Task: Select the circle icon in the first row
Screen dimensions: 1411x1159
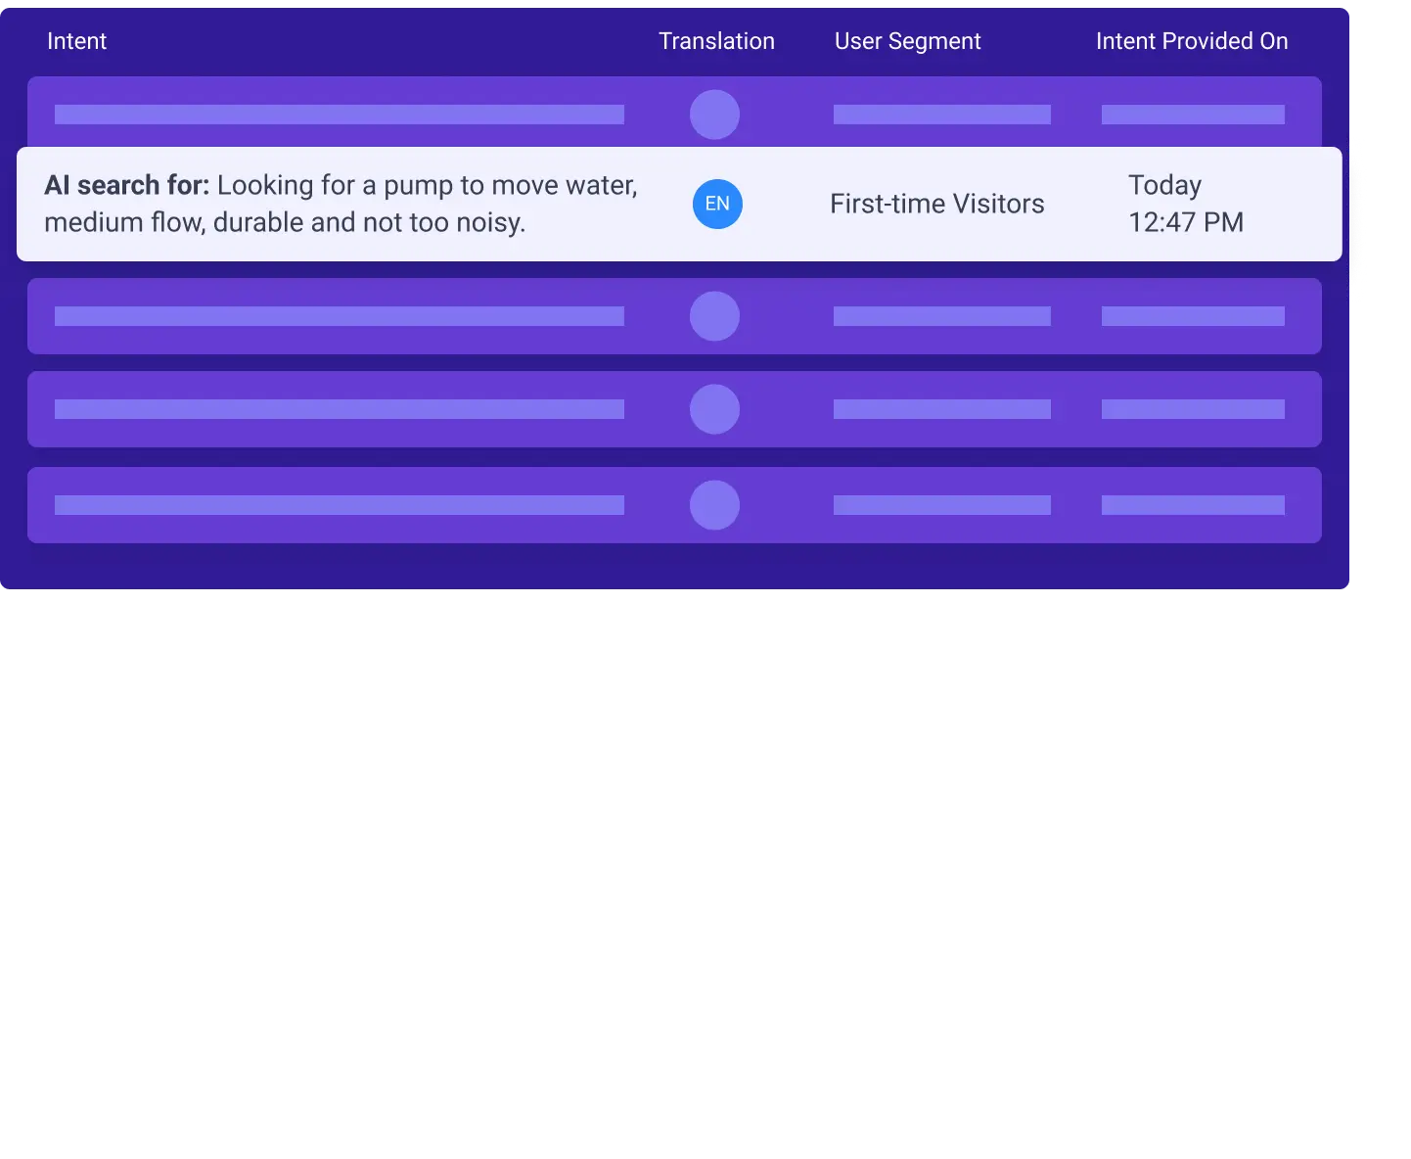Action: (x=714, y=115)
